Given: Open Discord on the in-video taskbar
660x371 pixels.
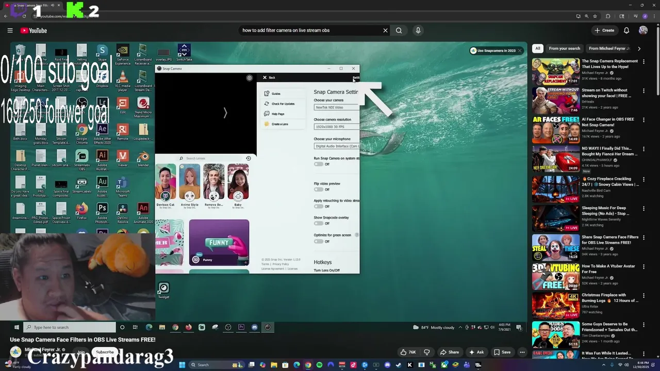Looking at the screenshot, I should click(x=254, y=327).
